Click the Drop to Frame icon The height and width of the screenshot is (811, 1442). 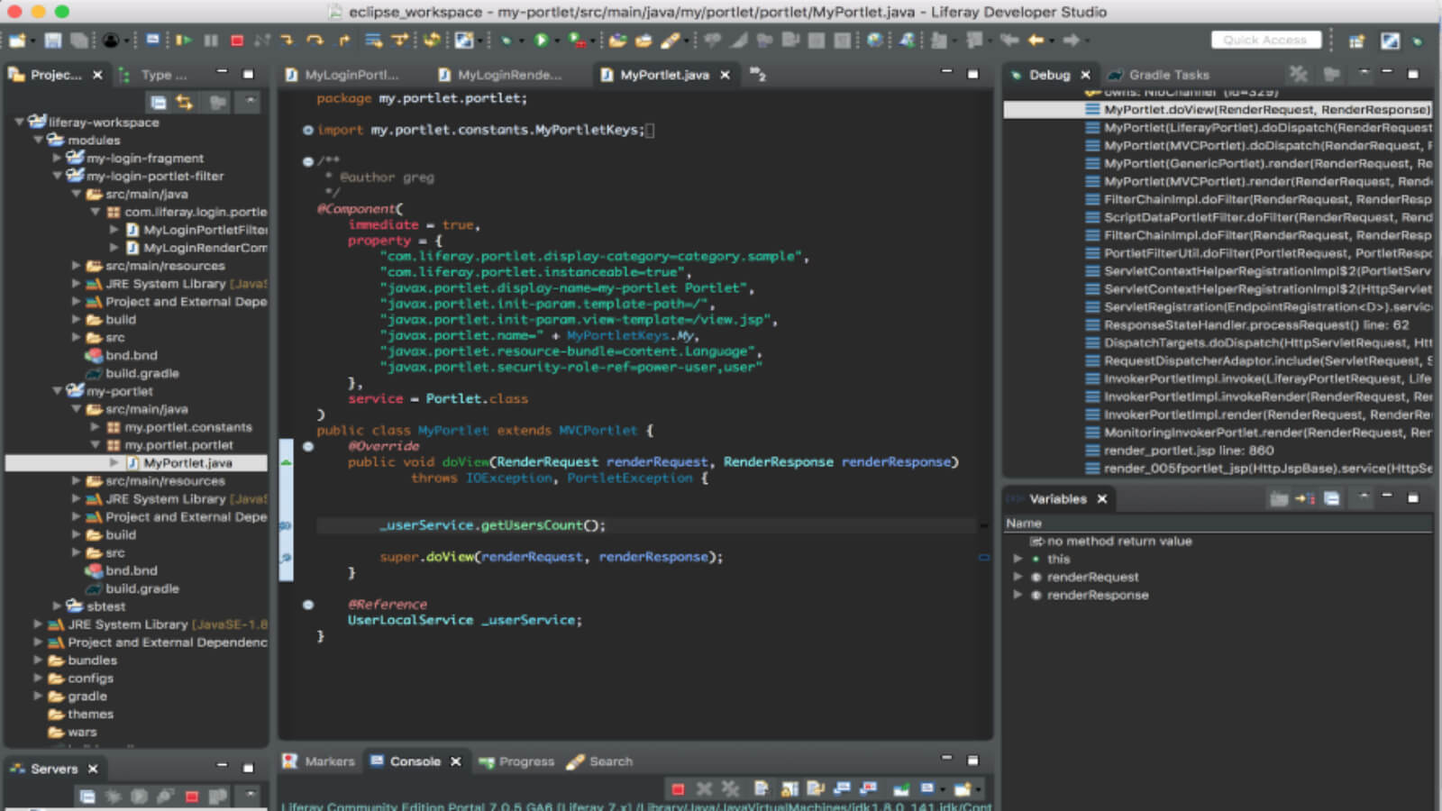[x=373, y=41]
